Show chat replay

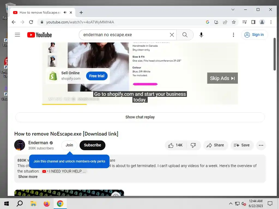140,117
